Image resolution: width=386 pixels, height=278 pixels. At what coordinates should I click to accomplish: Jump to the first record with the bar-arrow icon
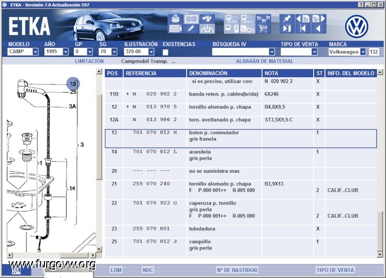click(303, 29)
